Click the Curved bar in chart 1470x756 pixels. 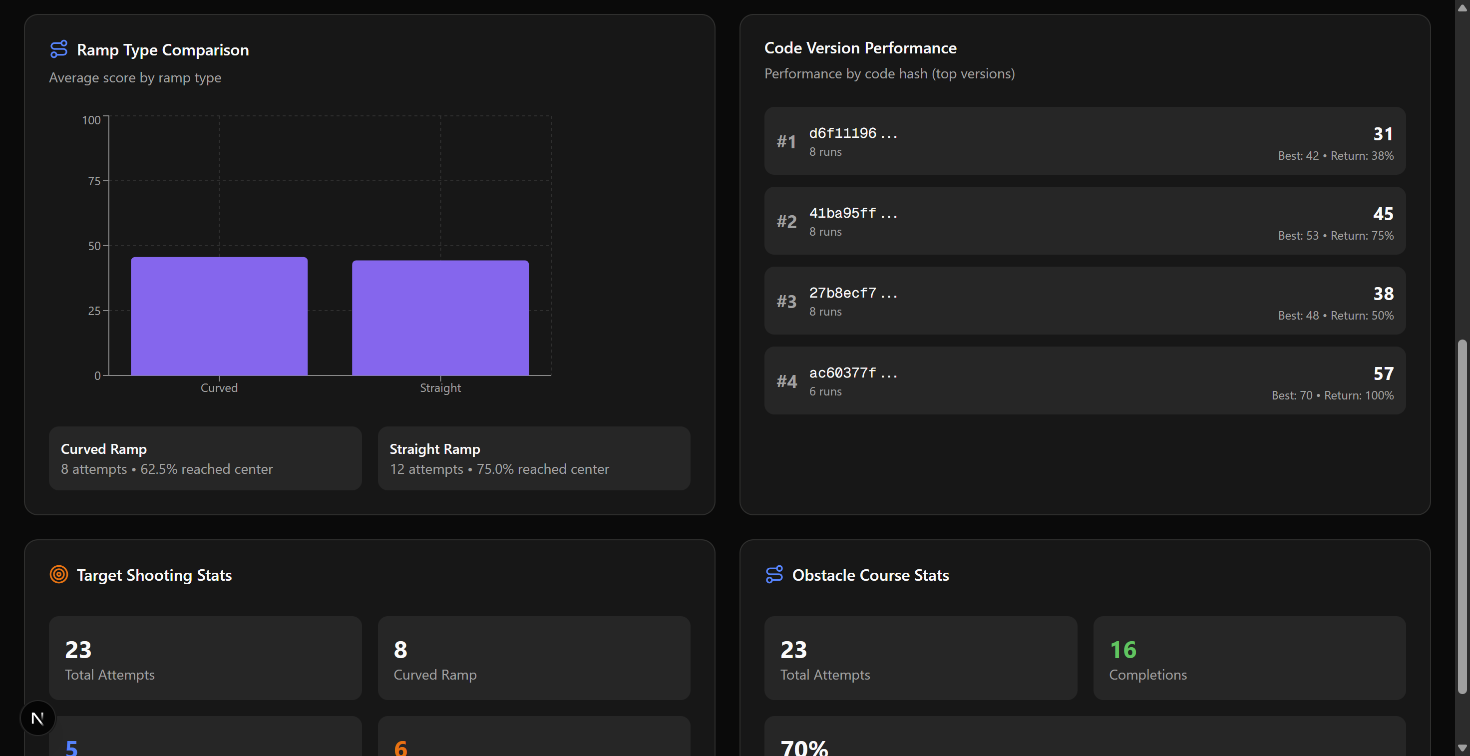click(219, 316)
